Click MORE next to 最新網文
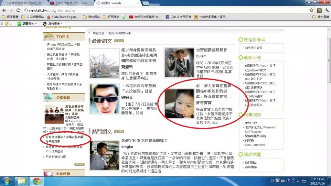The width and height of the screenshot is (331, 186). 119,41
